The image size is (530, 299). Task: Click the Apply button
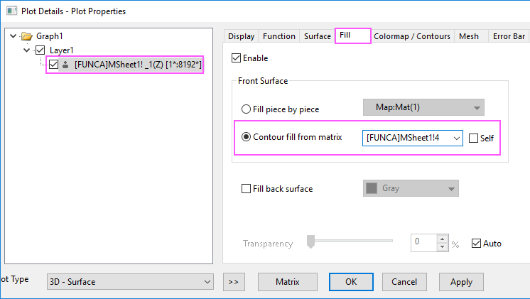click(x=461, y=282)
